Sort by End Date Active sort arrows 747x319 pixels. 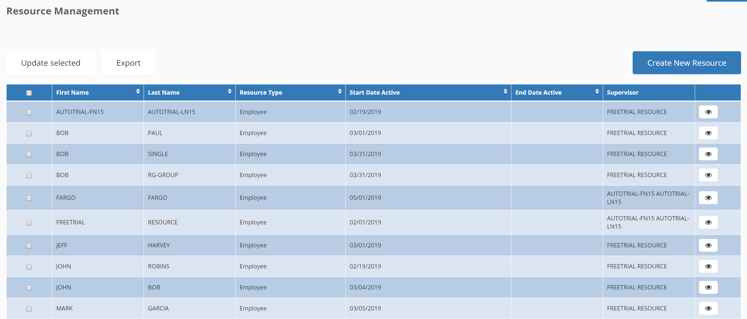click(x=597, y=91)
